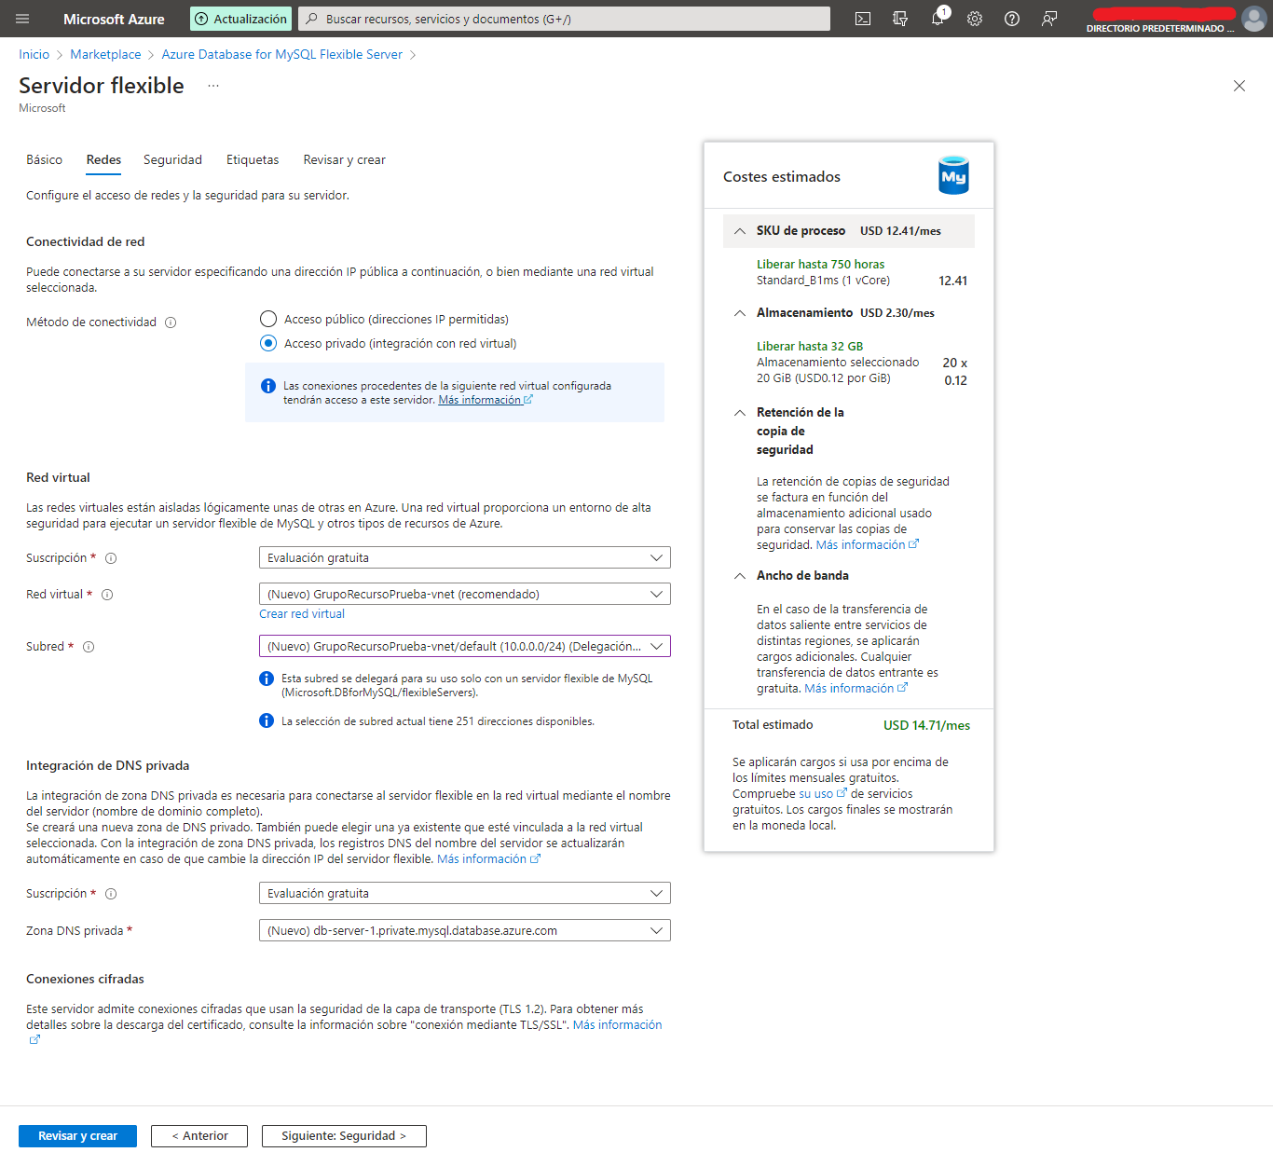Click the Anterior button

click(199, 1136)
